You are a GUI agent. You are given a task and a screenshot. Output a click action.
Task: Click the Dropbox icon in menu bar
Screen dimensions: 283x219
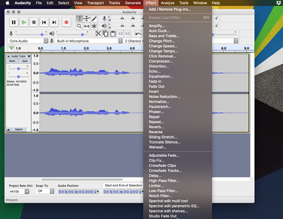[x=278, y=3]
